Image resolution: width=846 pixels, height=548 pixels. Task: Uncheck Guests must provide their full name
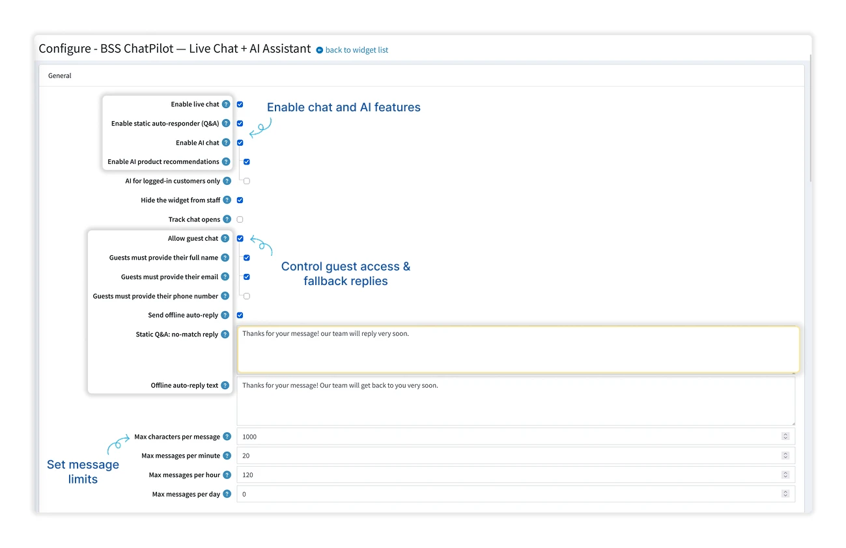(x=247, y=258)
